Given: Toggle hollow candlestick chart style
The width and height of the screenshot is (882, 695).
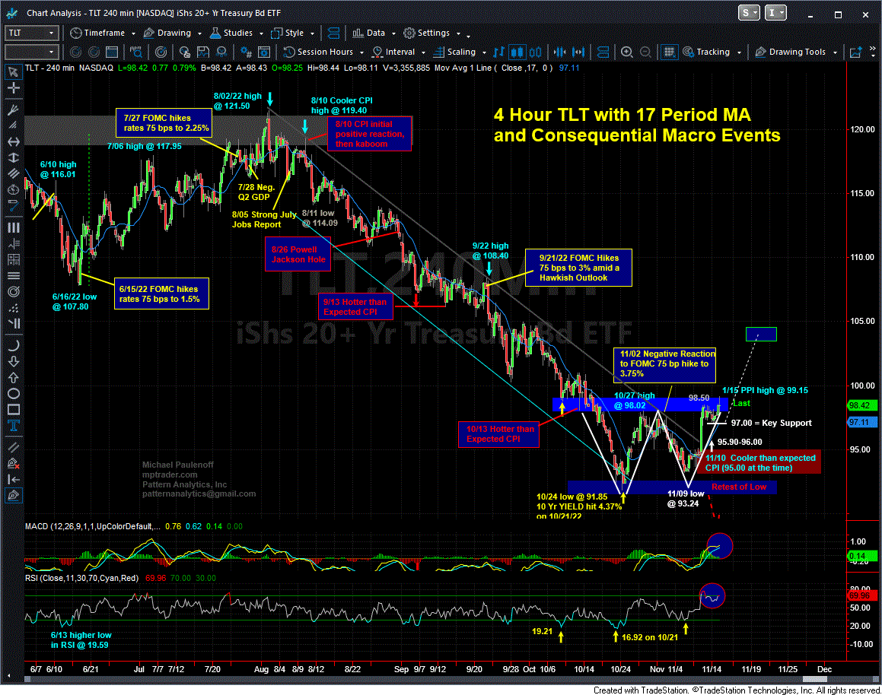Looking at the screenshot, I should 535,52.
